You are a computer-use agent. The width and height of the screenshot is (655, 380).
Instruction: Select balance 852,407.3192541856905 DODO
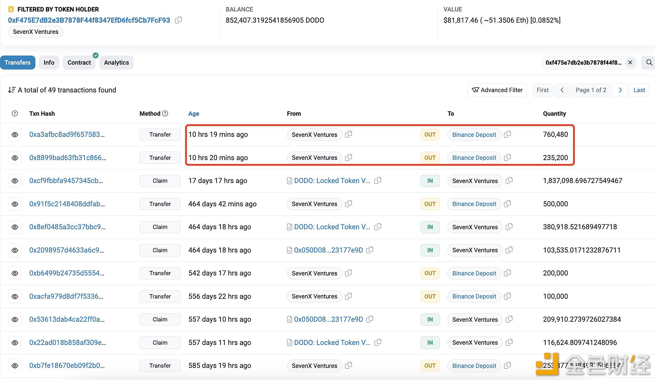[275, 20]
